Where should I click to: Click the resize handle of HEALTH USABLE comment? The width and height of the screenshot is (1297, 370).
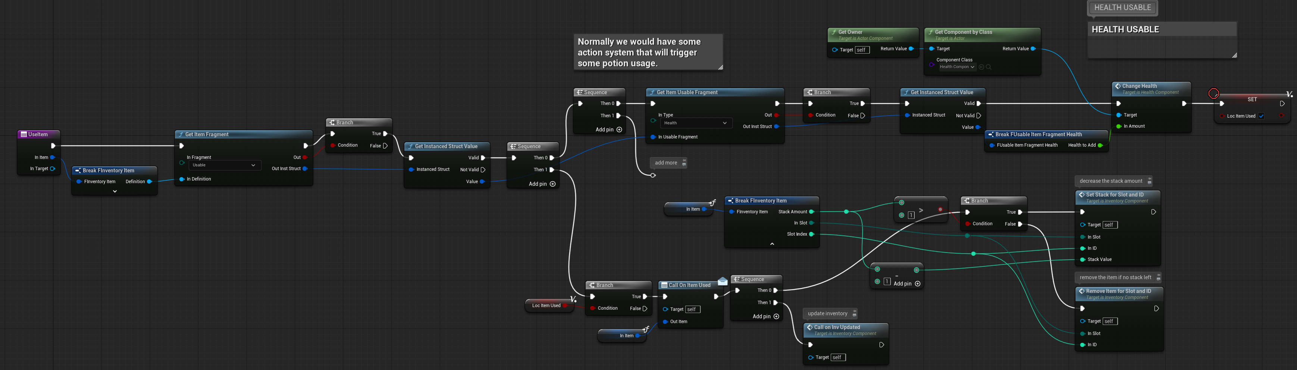[x=1234, y=55]
